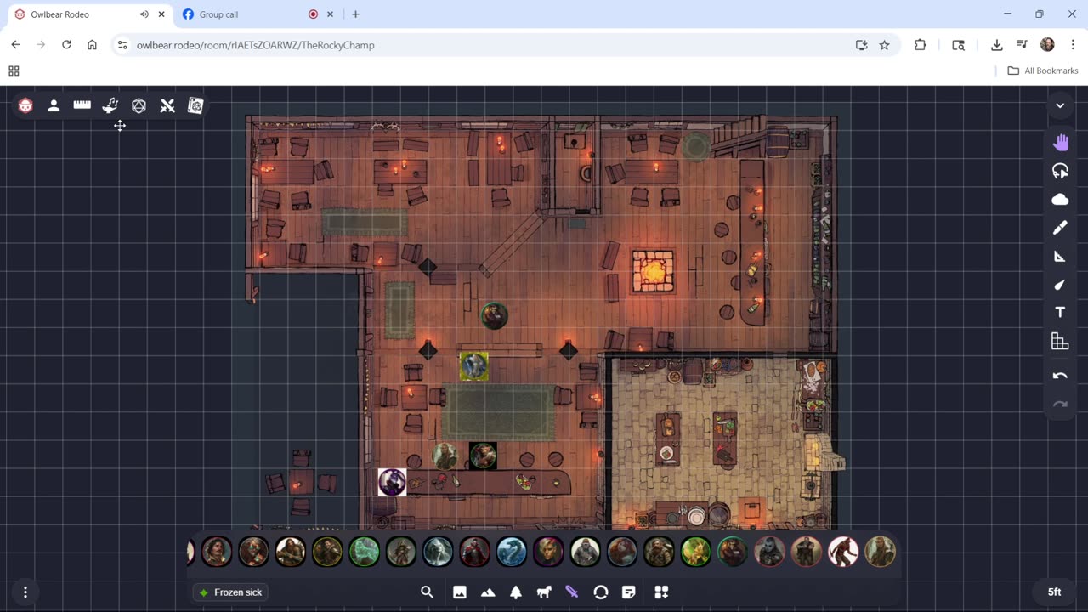Image resolution: width=1088 pixels, height=612 pixels.
Task: Reload the Owlbear Rodeo page
Action: [66, 45]
